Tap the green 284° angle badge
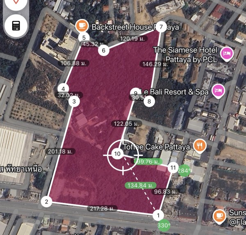This screenshot has width=246, height=235. (x=184, y=170)
